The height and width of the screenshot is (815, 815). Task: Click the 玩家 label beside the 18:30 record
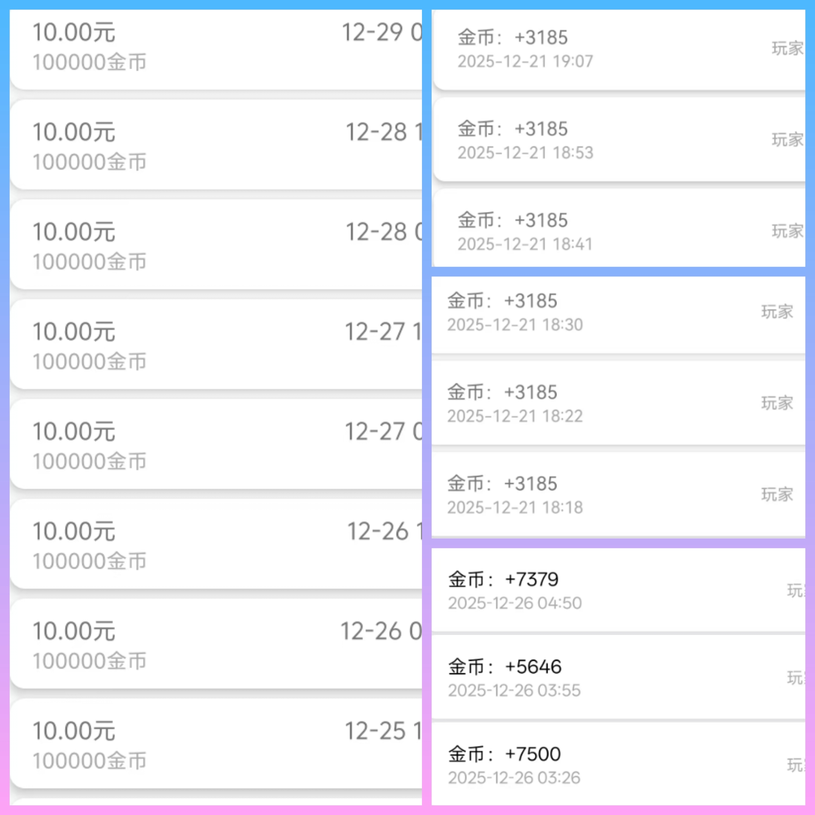click(777, 312)
